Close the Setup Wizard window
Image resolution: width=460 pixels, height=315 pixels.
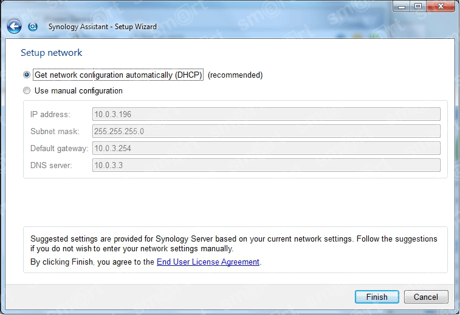pyautogui.click(x=441, y=7)
